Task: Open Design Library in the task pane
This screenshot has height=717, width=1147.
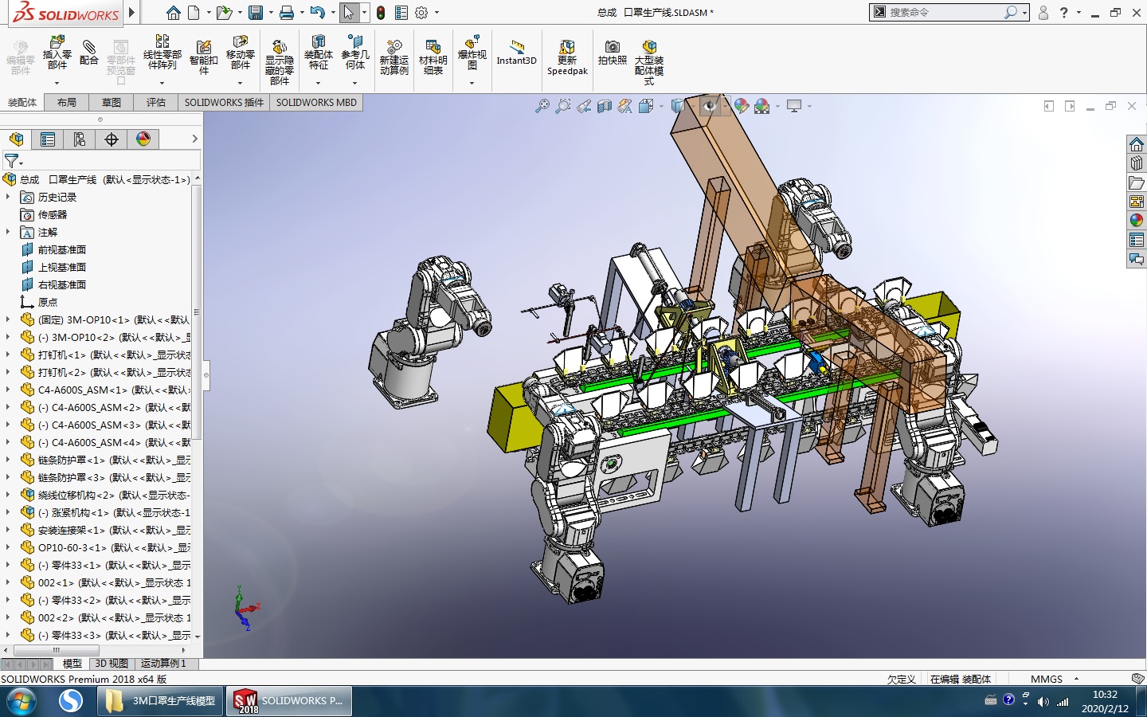Action: point(1137,163)
